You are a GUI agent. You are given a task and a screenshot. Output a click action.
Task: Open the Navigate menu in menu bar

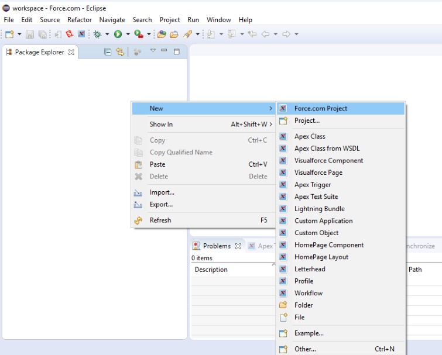[112, 20]
